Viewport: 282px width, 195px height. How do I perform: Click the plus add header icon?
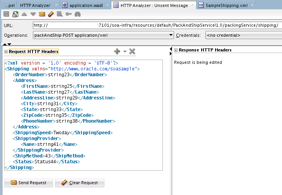pos(117,51)
